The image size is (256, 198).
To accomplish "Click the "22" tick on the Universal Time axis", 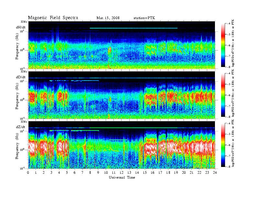I will pyautogui.click(x=199, y=173).
